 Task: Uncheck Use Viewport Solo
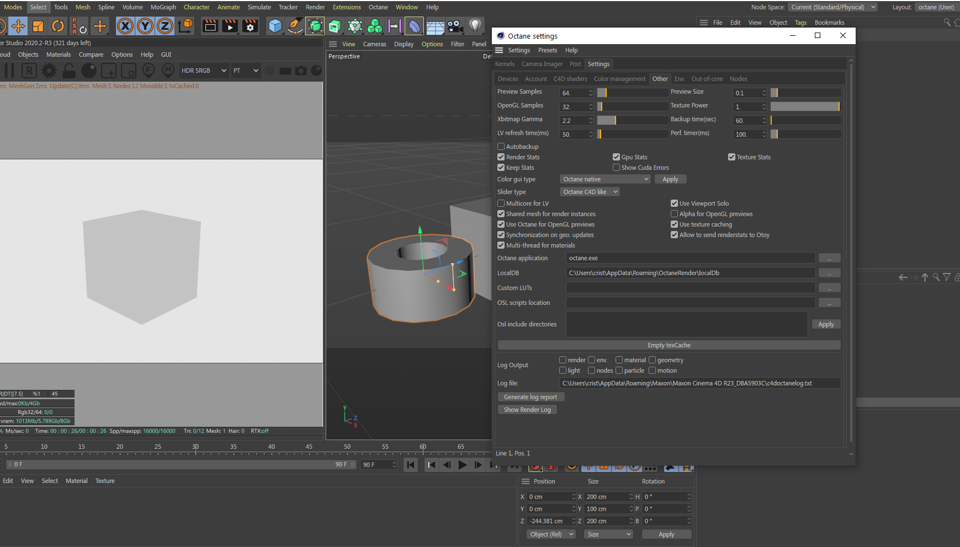(x=674, y=203)
